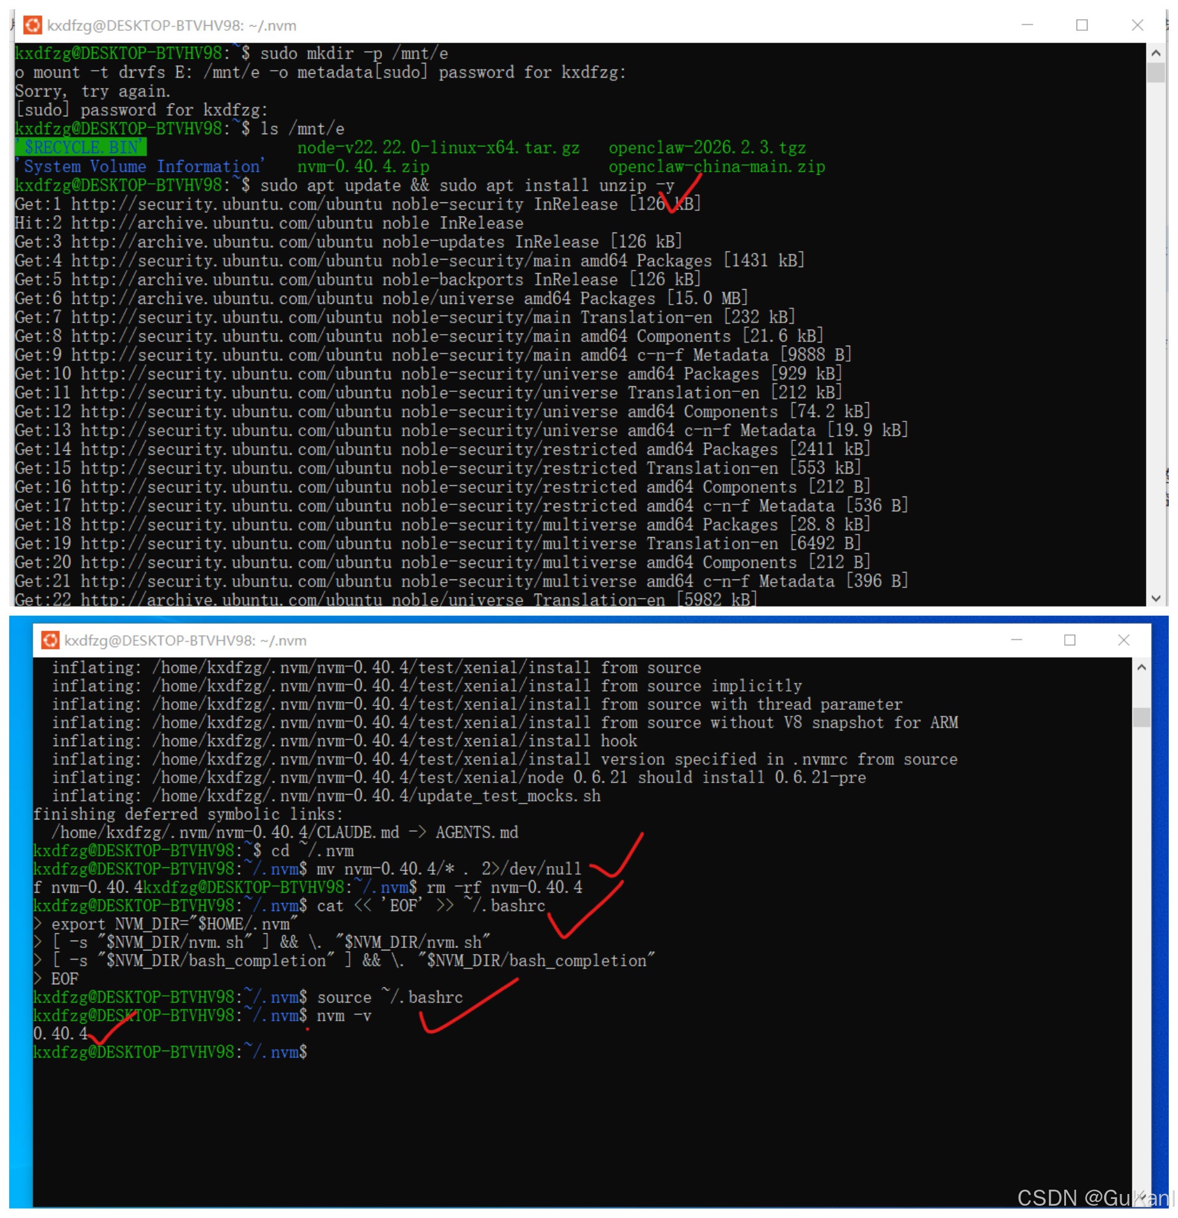Click 'install from source implicitly' inflating line
This screenshot has width=1178, height=1218.
427,686
